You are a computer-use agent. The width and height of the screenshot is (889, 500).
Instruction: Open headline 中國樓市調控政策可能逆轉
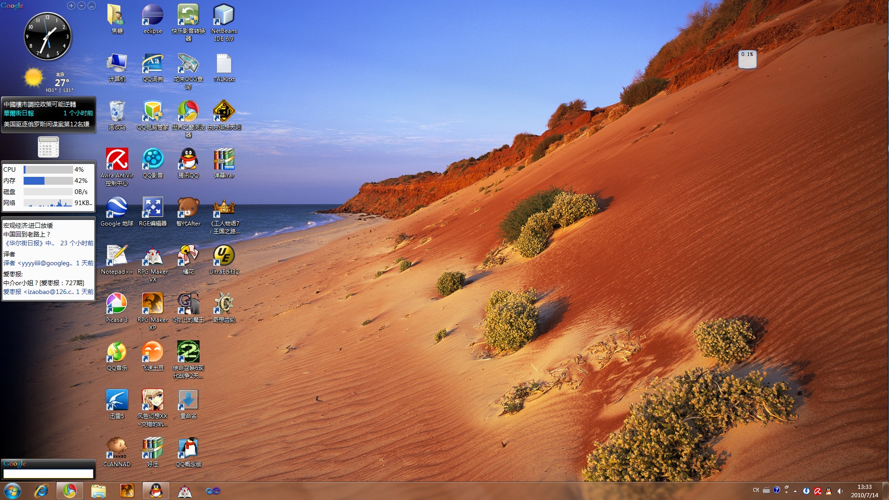[x=40, y=104]
